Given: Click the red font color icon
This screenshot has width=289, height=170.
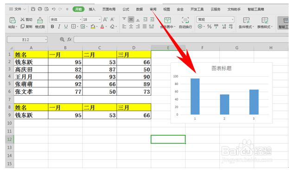Looking at the screenshot, I should point(102,27).
